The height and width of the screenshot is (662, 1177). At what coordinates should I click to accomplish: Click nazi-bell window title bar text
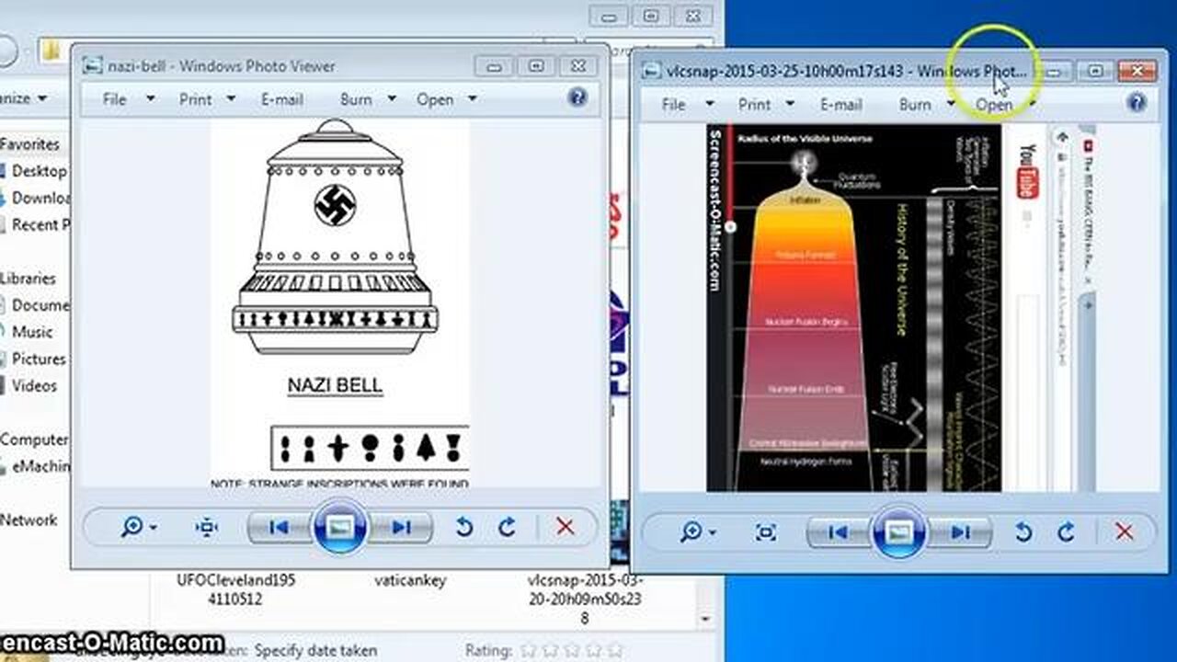click(221, 66)
